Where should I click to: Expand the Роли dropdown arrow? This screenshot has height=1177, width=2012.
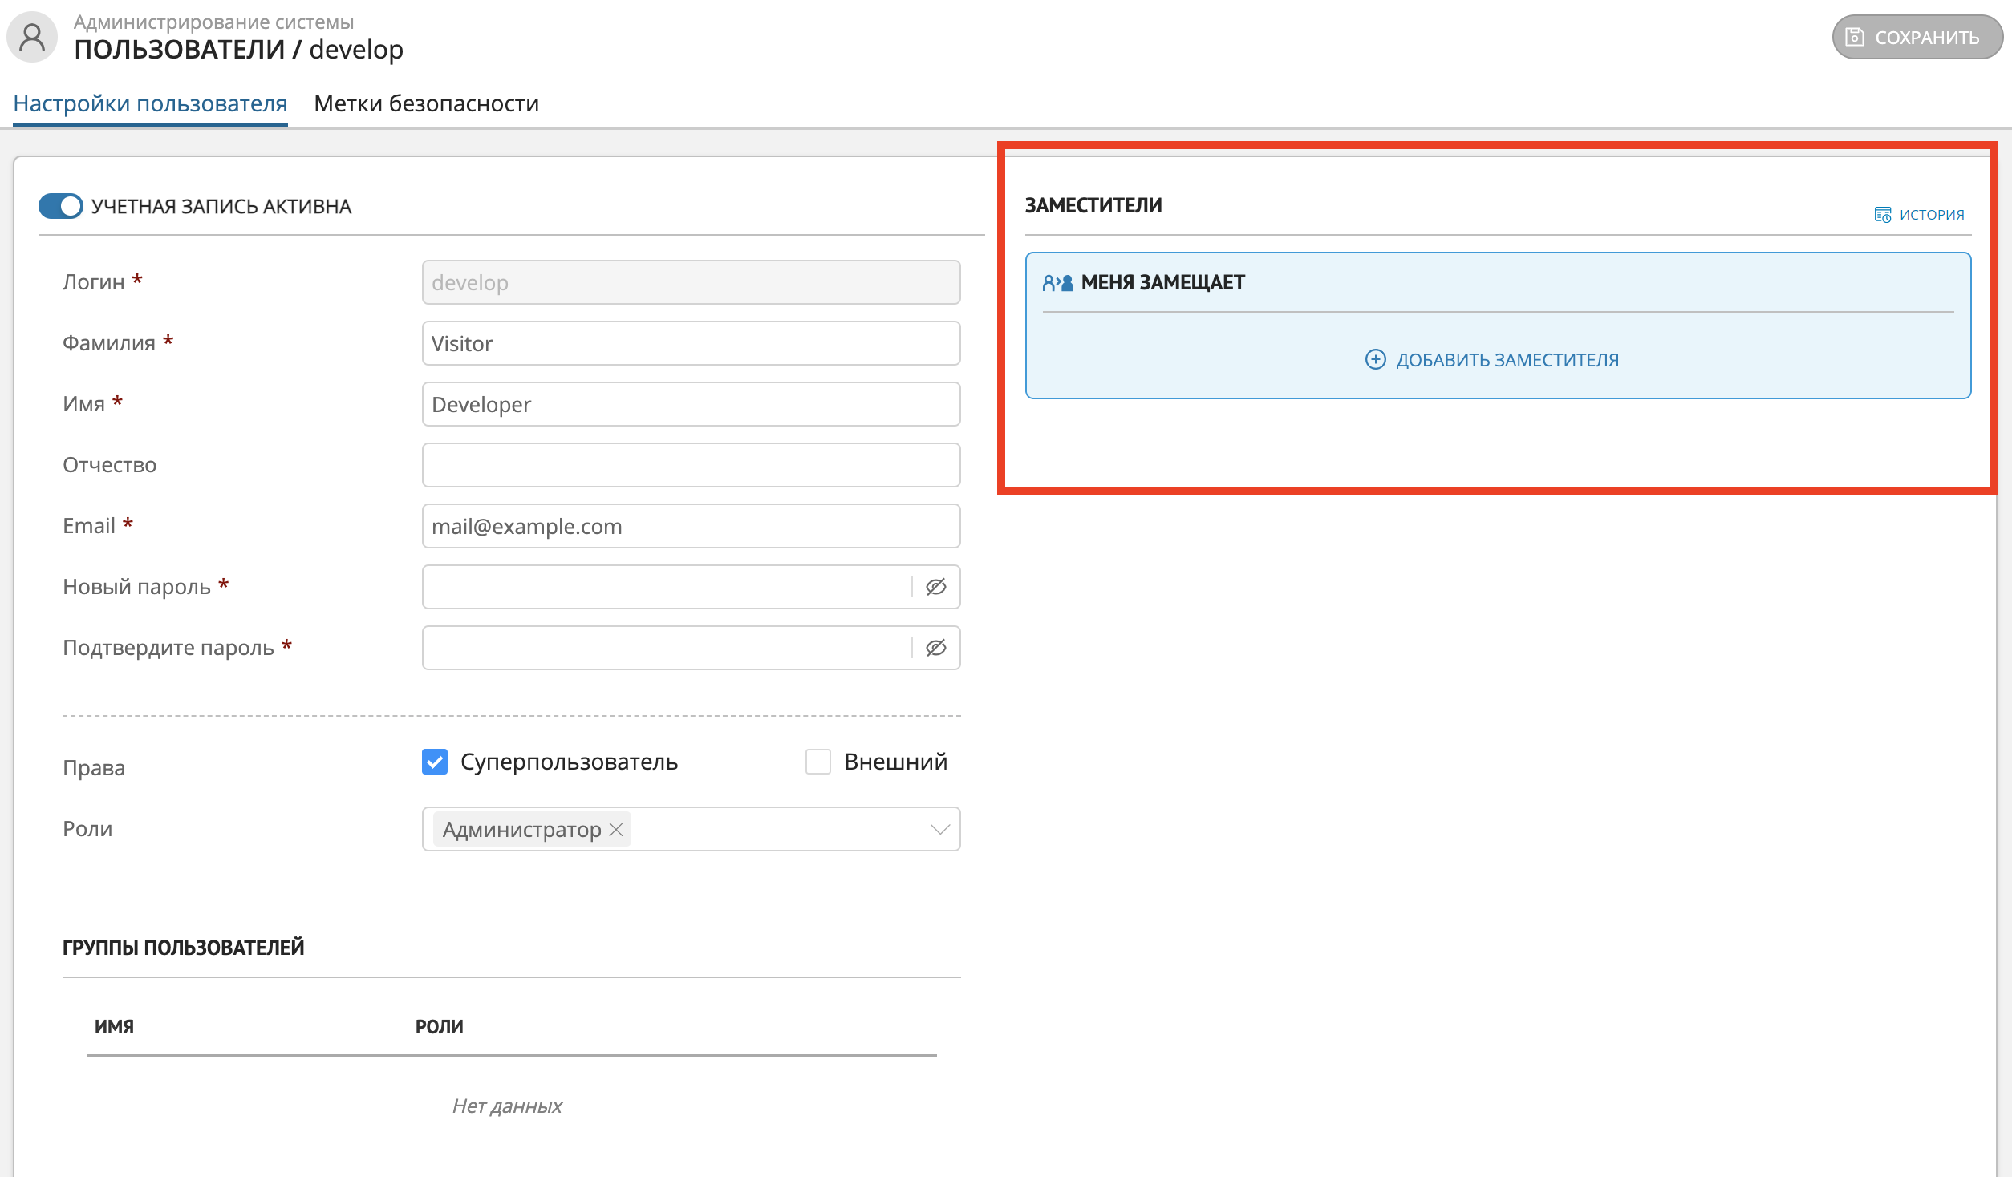pos(939,829)
